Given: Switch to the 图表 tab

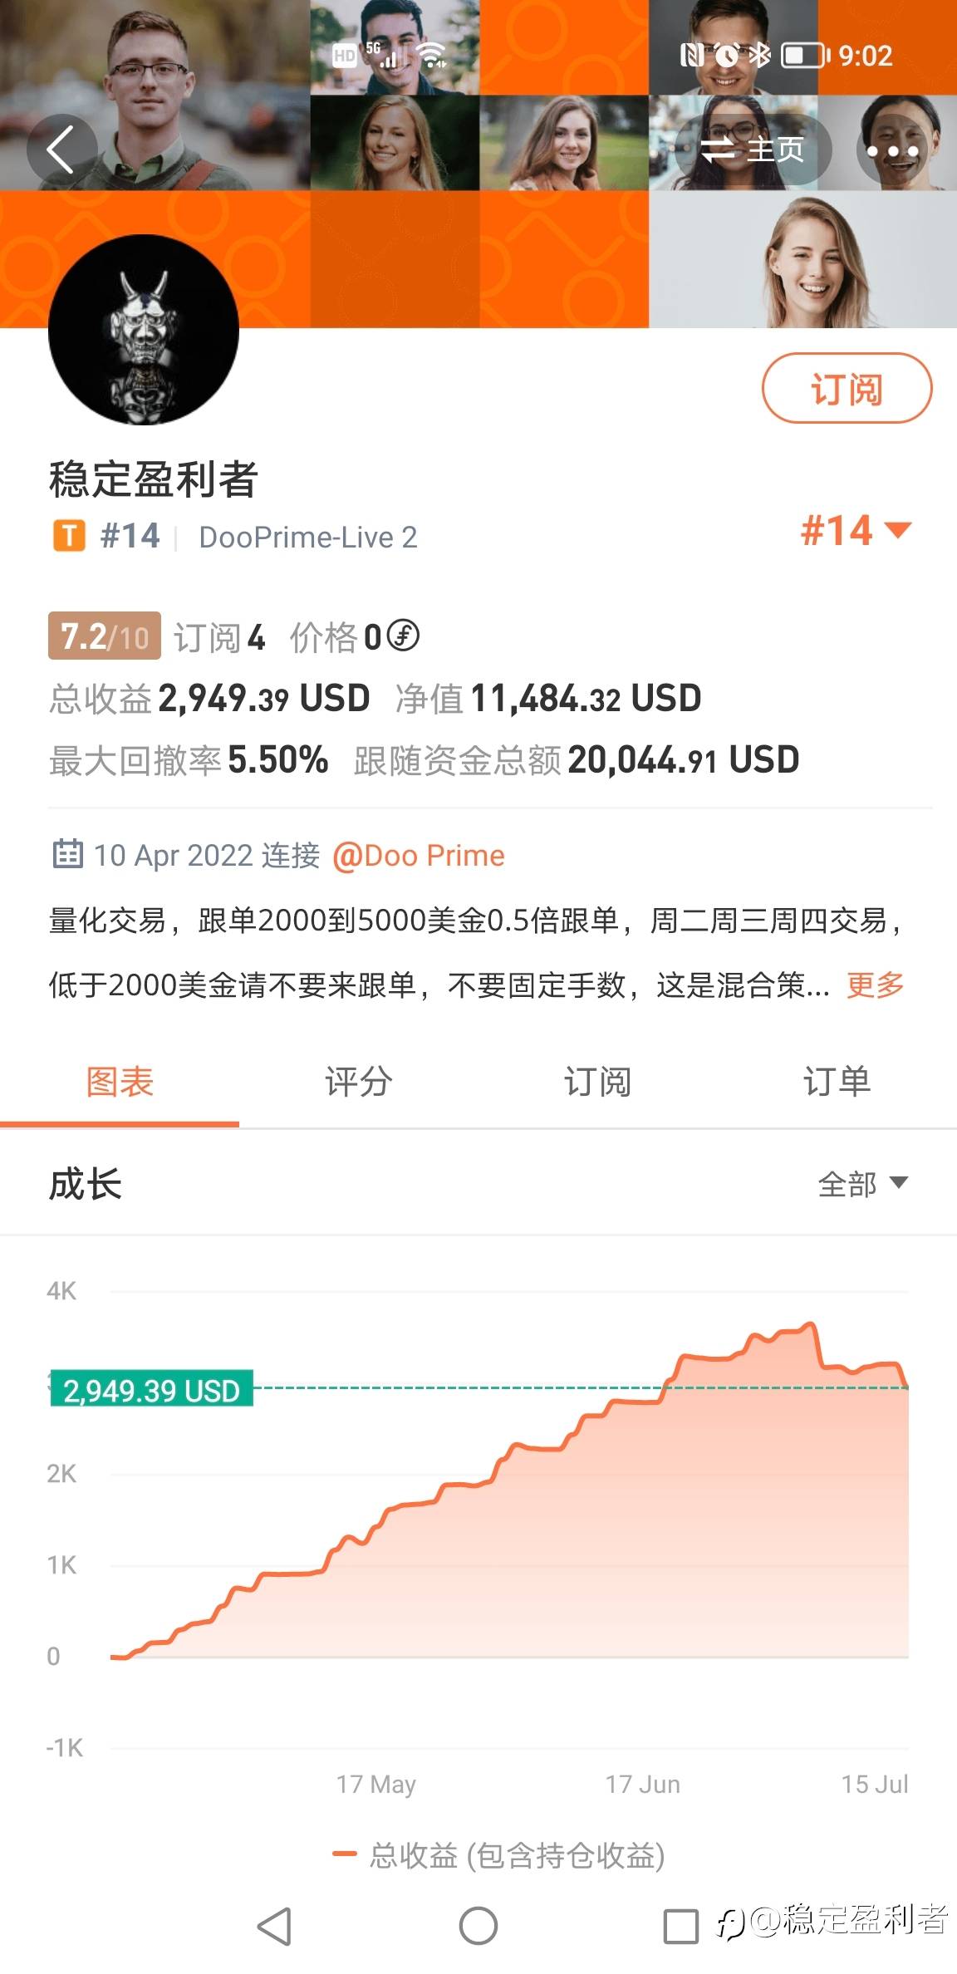Looking at the screenshot, I should [120, 1082].
